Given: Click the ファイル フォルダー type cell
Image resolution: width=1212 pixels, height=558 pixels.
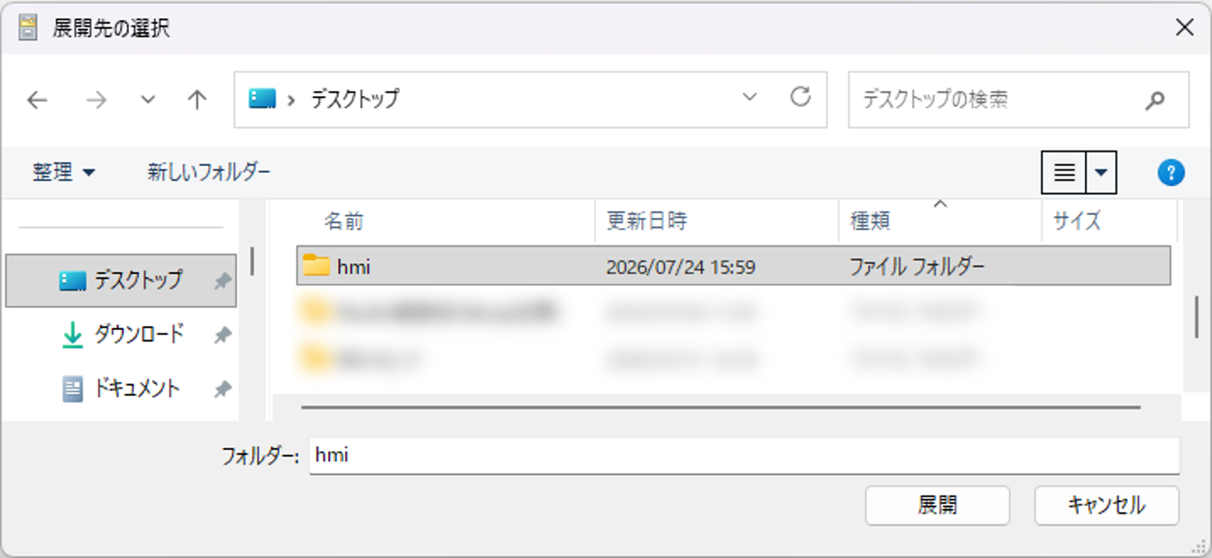Looking at the screenshot, I should (x=917, y=267).
